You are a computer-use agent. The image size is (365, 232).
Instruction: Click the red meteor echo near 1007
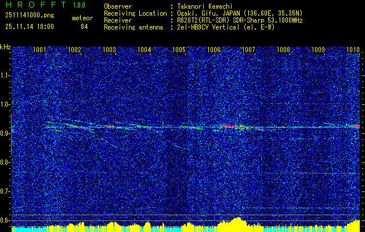click(233, 127)
